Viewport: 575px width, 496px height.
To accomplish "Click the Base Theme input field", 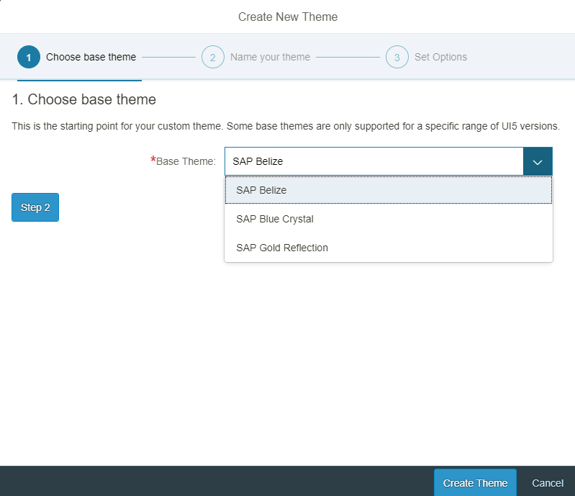I will (374, 161).
